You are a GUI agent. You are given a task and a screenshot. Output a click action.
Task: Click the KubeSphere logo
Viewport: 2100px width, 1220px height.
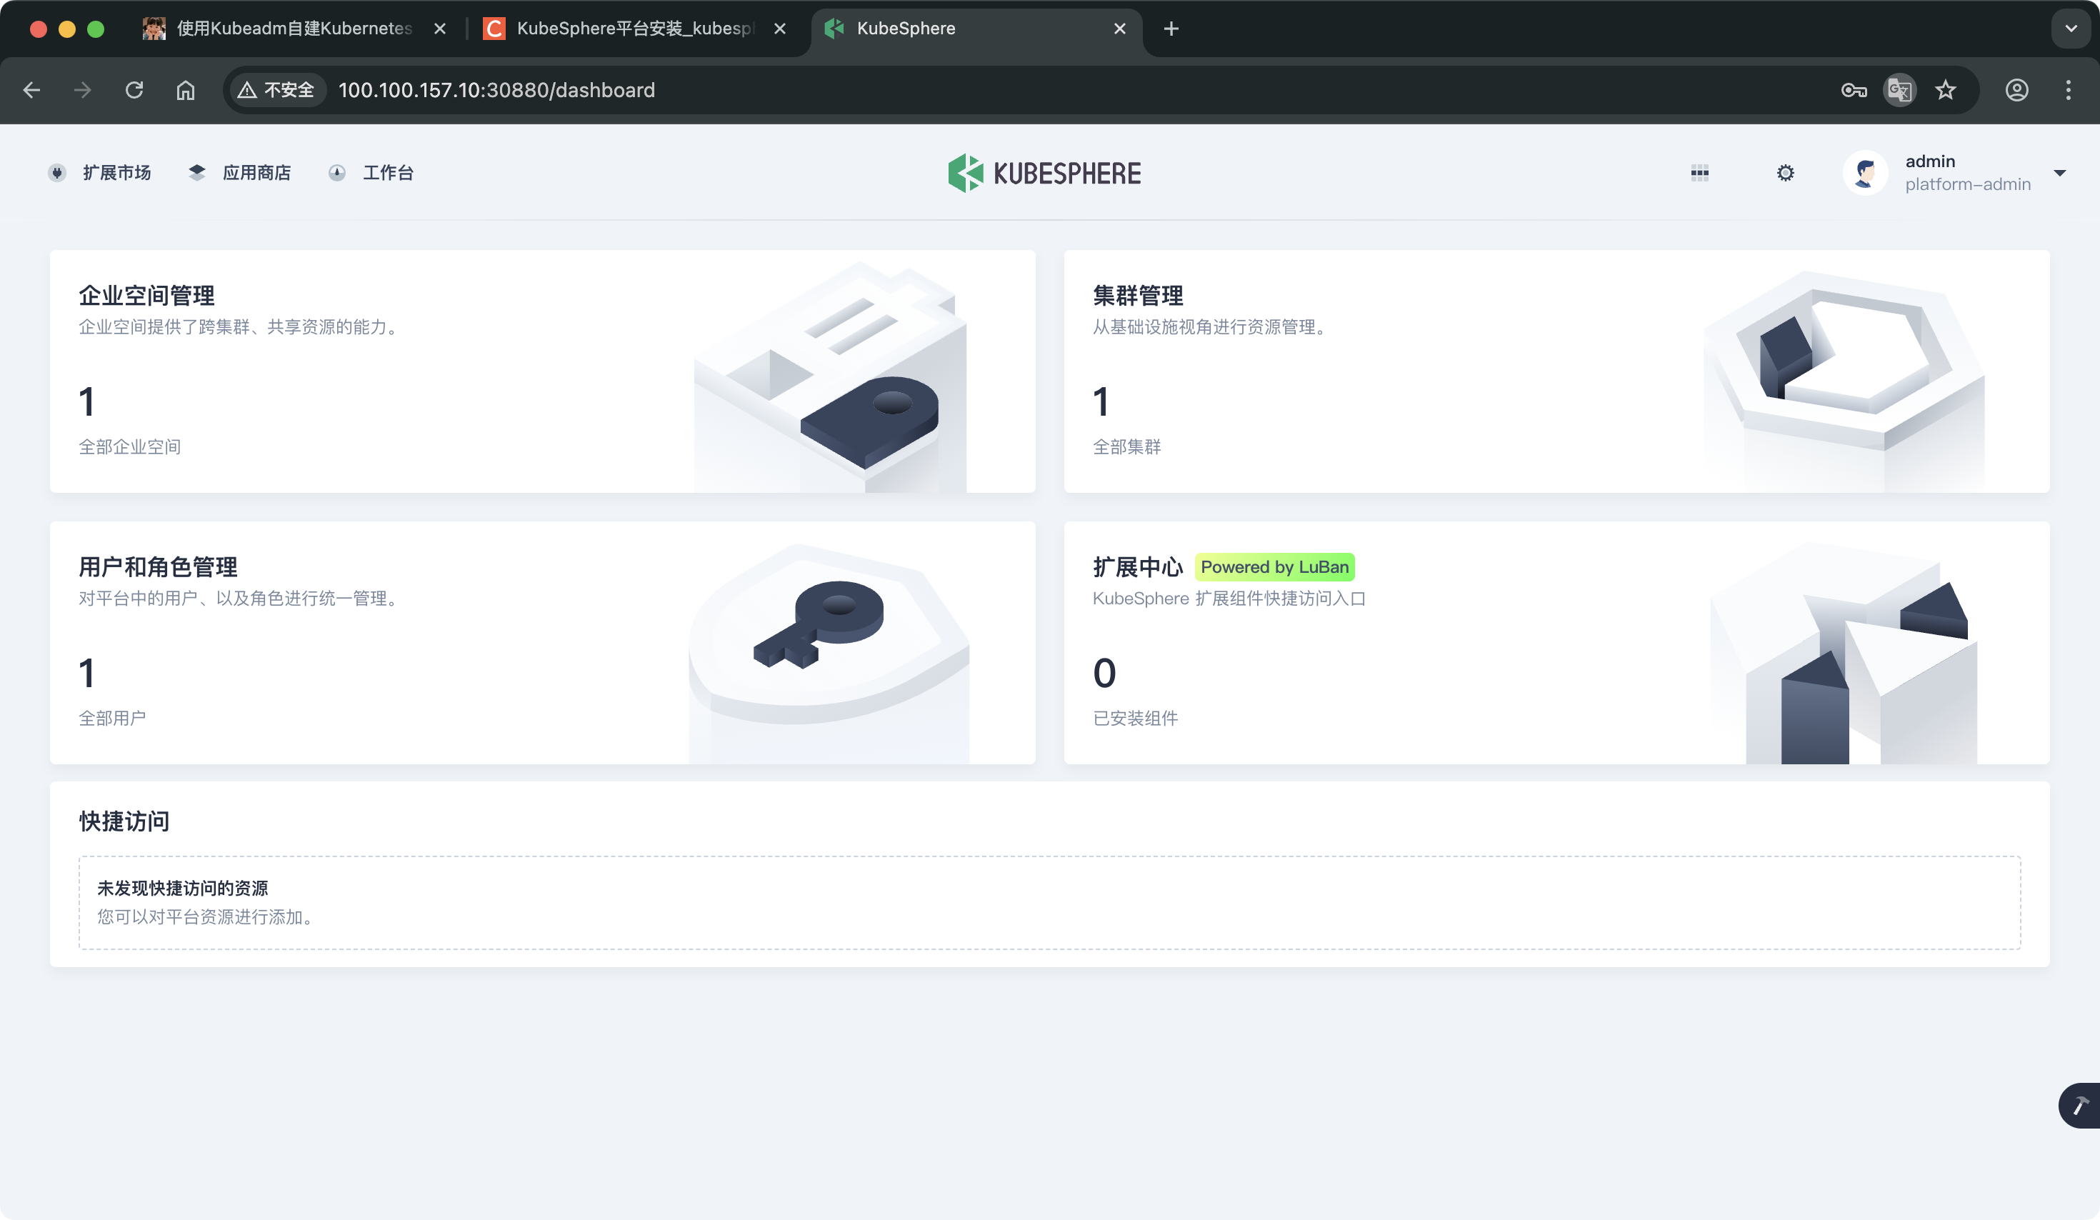(x=1044, y=174)
